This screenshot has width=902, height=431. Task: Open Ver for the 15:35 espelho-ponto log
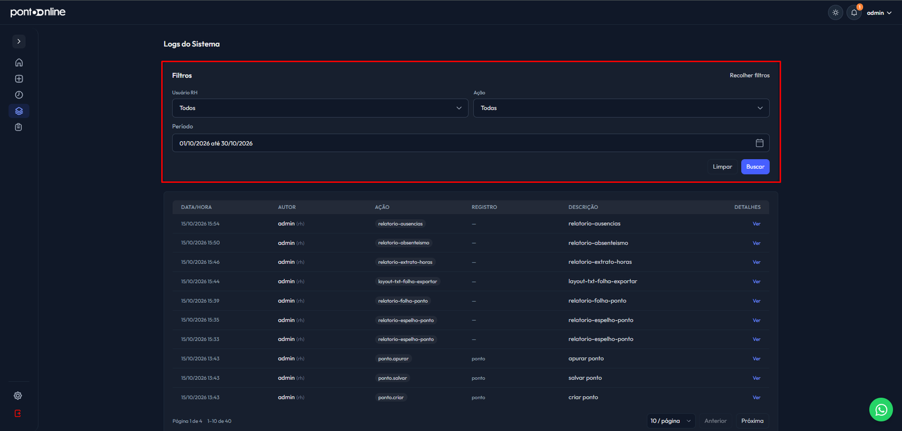click(757, 320)
